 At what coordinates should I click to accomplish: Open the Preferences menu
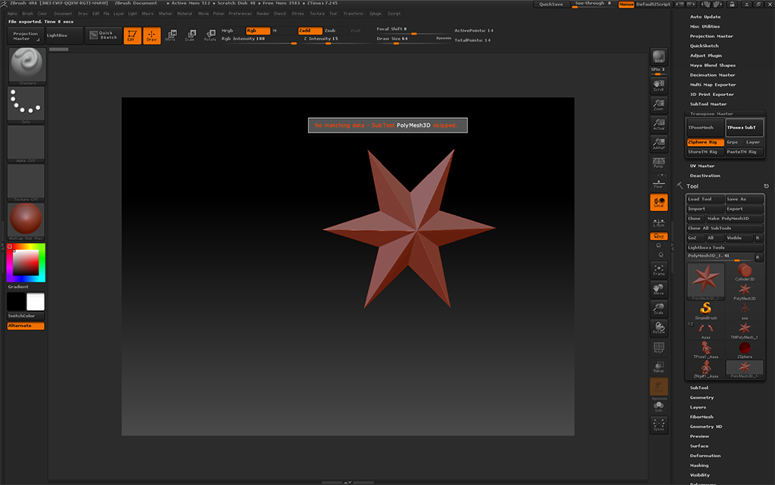click(x=240, y=14)
